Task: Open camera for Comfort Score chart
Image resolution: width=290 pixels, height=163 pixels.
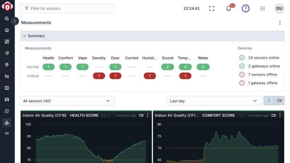Action: tap(274, 115)
